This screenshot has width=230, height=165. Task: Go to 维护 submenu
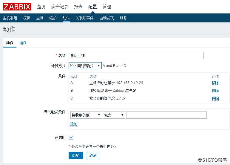click(53, 18)
